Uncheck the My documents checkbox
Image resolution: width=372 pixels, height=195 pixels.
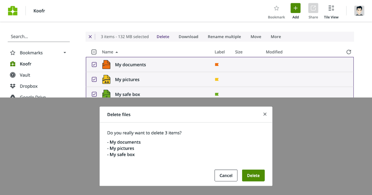[x=94, y=64]
